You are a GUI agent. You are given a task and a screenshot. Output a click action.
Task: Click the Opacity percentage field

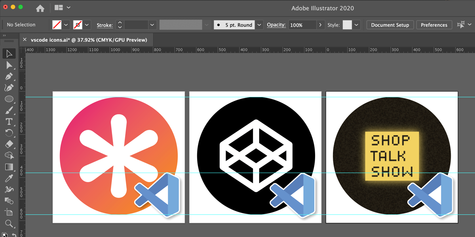click(302, 25)
